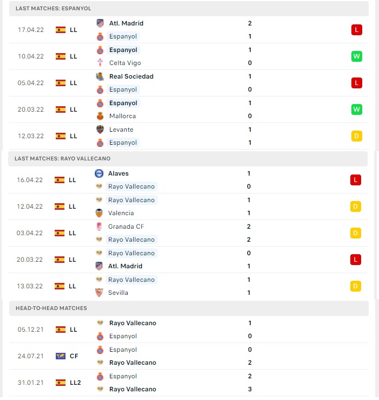Click the Sevilla club crest
Image resolution: width=379 pixels, height=400 pixels.
coord(99,293)
